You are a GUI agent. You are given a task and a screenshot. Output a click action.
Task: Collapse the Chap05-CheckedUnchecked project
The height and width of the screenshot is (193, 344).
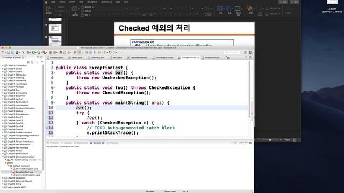[3, 157]
